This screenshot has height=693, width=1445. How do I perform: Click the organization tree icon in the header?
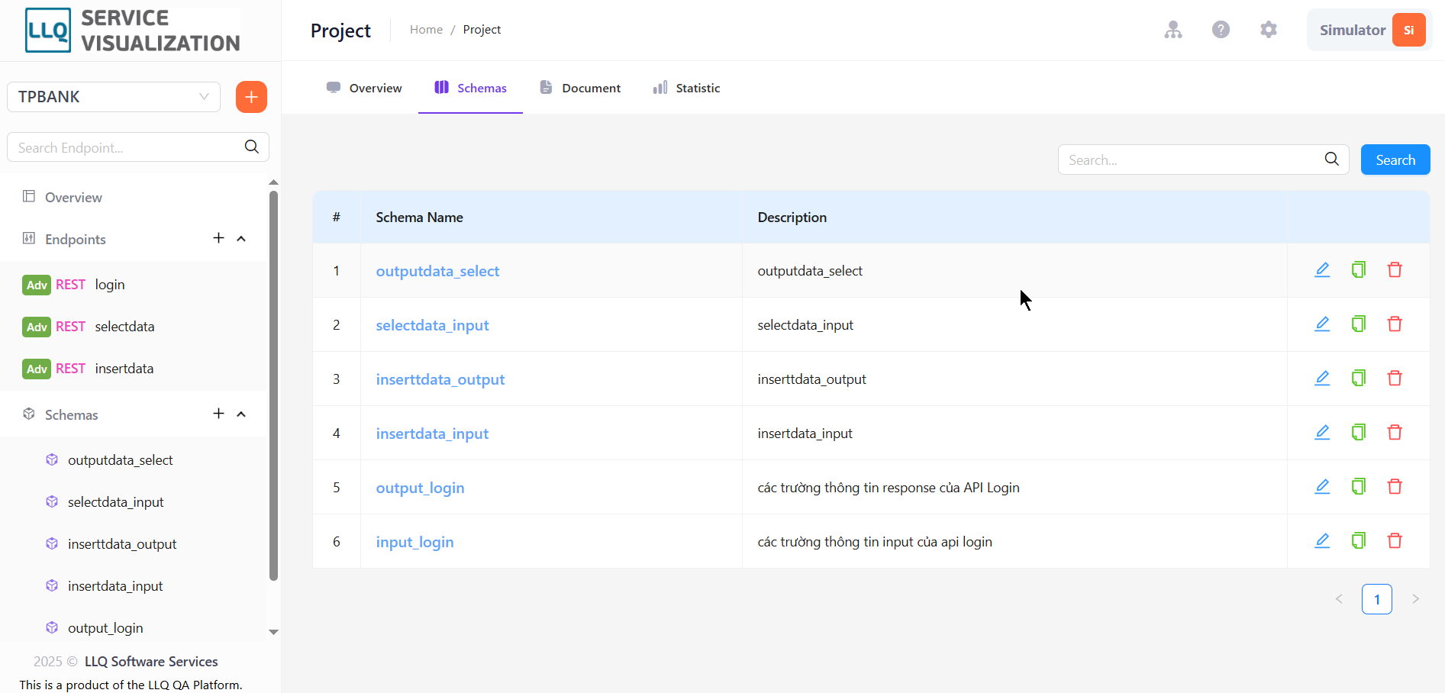[x=1173, y=30]
